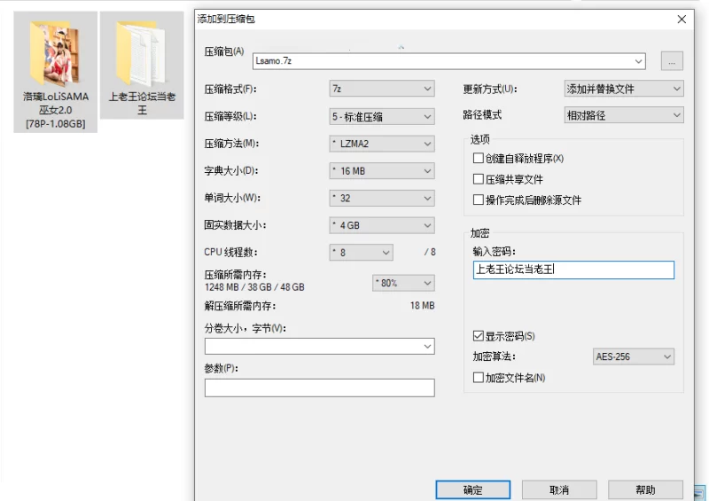
Task: Click the 取消 button
Action: pyautogui.click(x=558, y=490)
